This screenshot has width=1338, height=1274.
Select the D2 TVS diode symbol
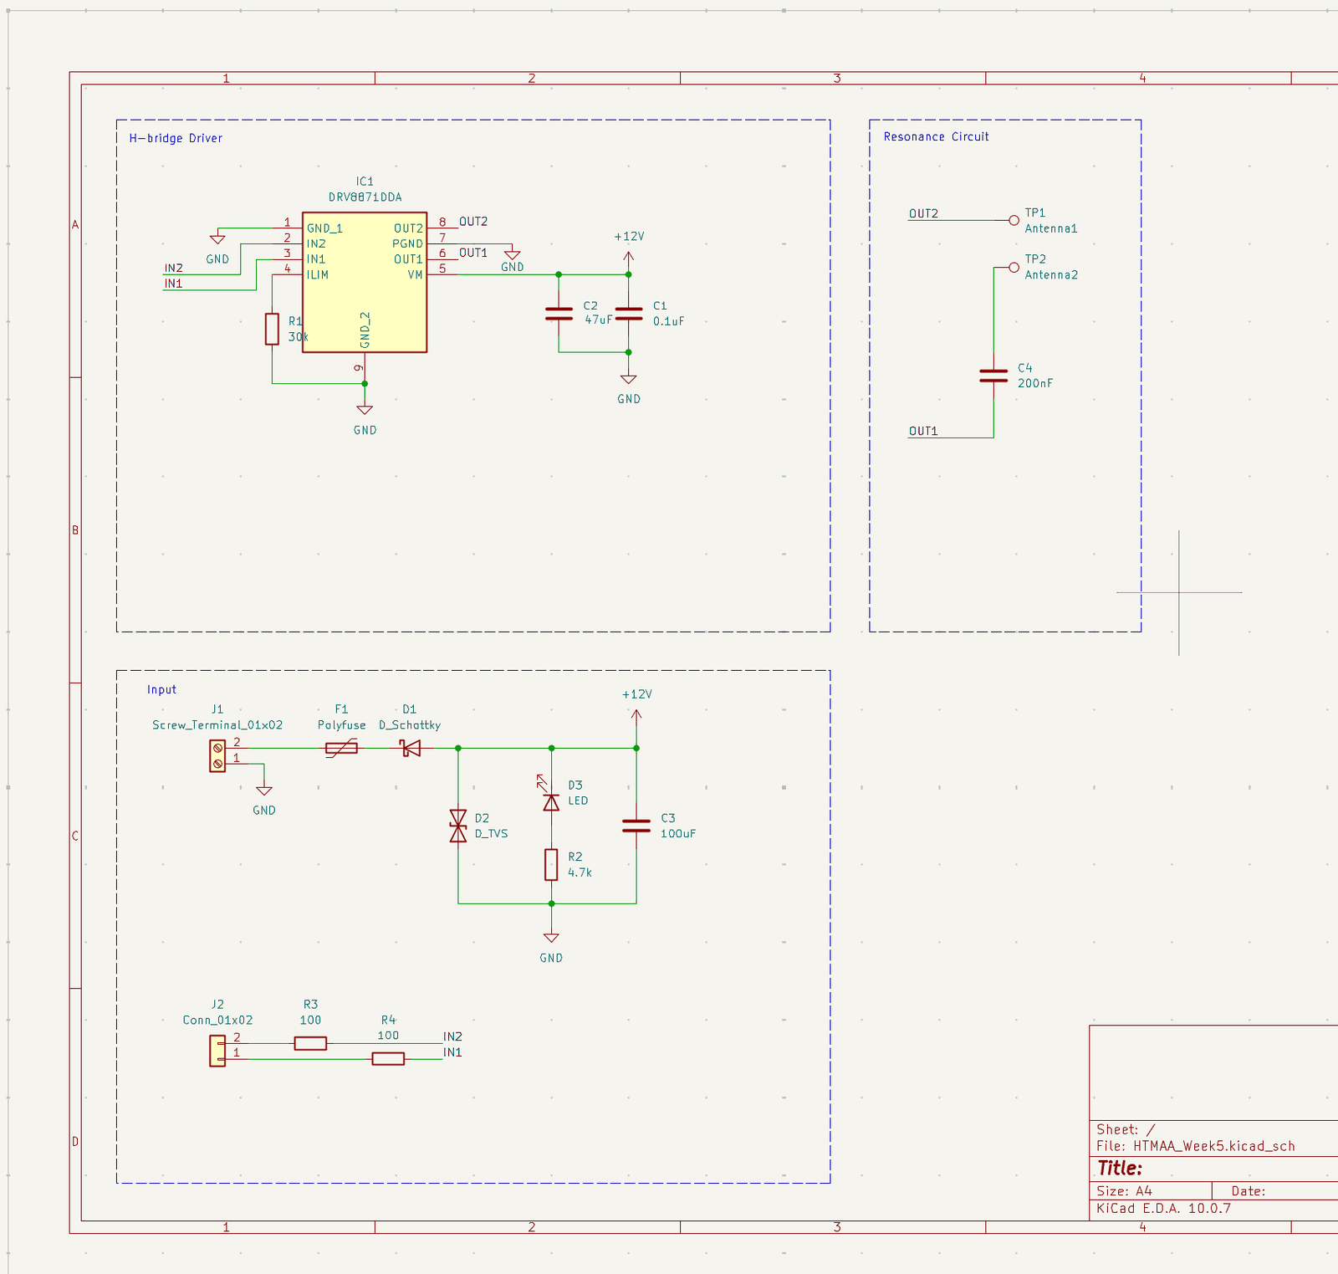tap(458, 826)
